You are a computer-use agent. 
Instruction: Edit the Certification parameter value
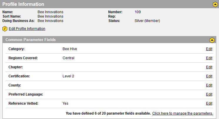point(209,76)
